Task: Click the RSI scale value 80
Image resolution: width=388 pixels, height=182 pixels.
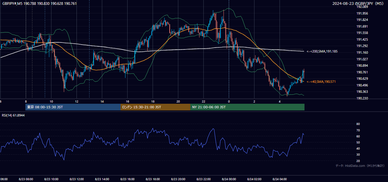Action: pyautogui.click(x=358, y=124)
